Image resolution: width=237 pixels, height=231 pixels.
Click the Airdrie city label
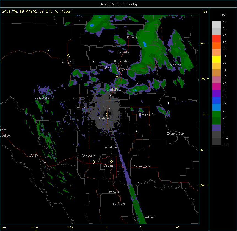(111, 147)
